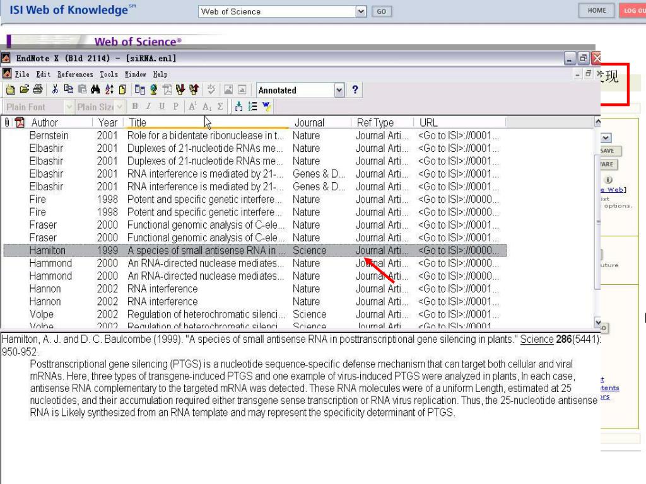Click the spell check abc icon
Image resolution: width=646 pixels, height=484 pixels.
point(211,89)
